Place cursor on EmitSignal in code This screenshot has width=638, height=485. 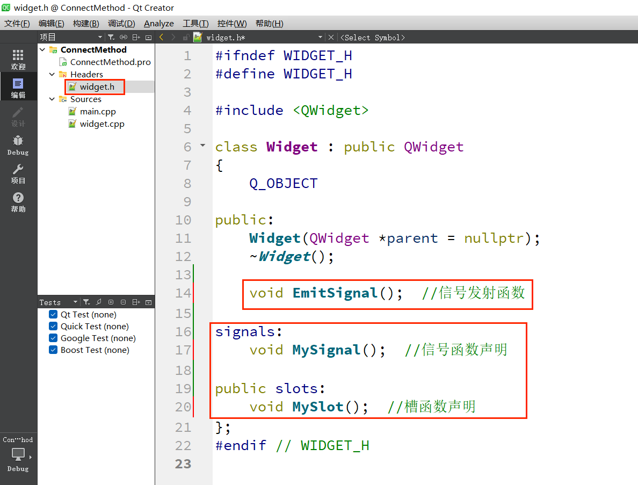335,293
